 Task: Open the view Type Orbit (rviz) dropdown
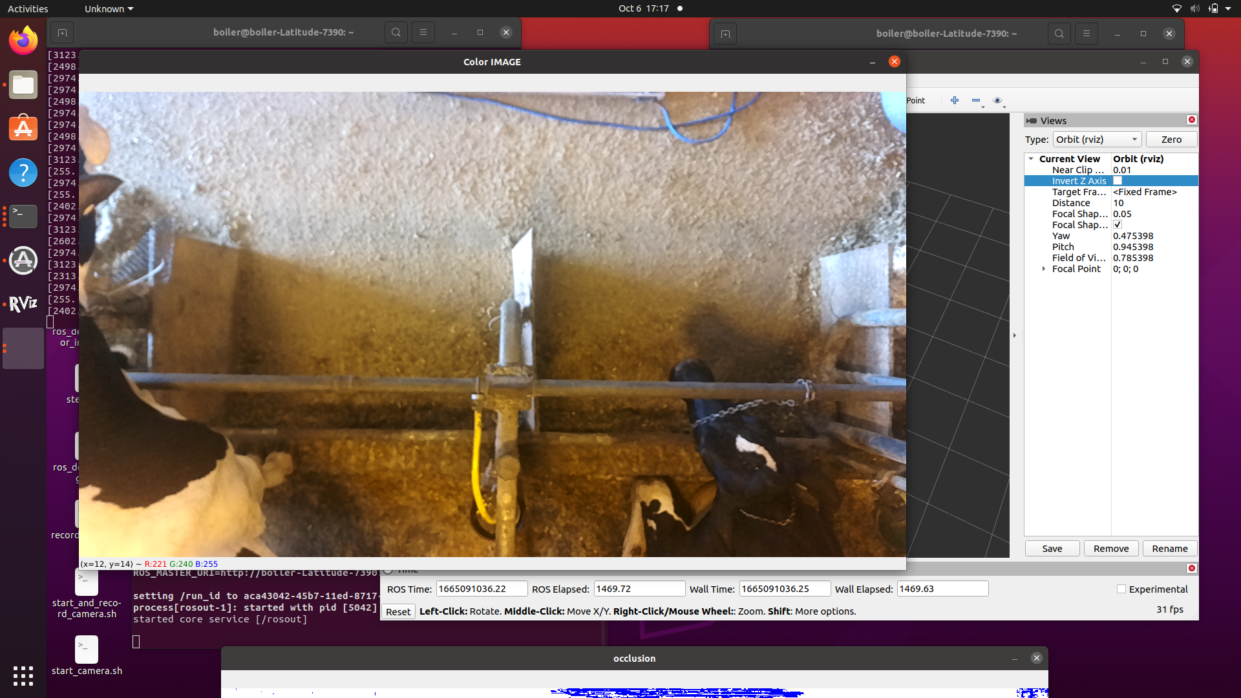coord(1097,140)
